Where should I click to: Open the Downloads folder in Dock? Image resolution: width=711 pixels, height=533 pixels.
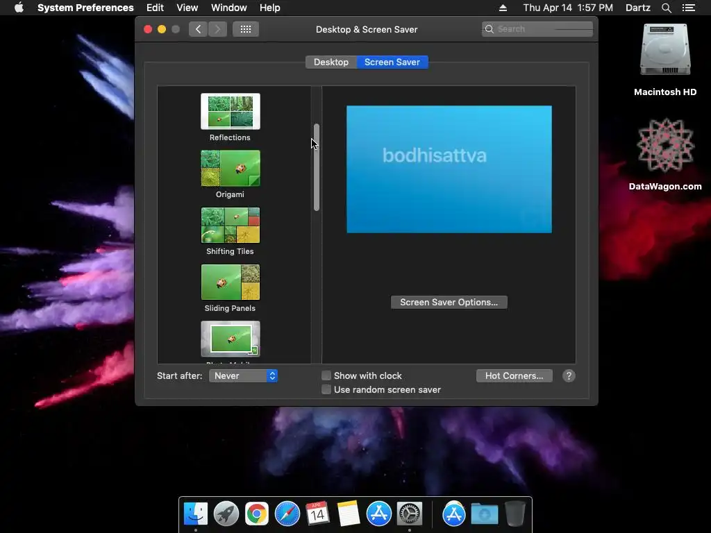coord(484,514)
